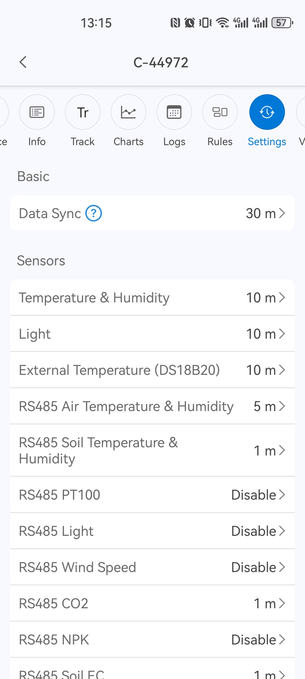305x679 pixels.
Task: Tap the Data Sync help question icon
Action: coord(94,213)
